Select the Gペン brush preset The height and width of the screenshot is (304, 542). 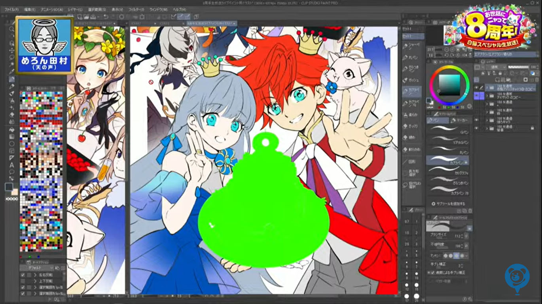447,130
